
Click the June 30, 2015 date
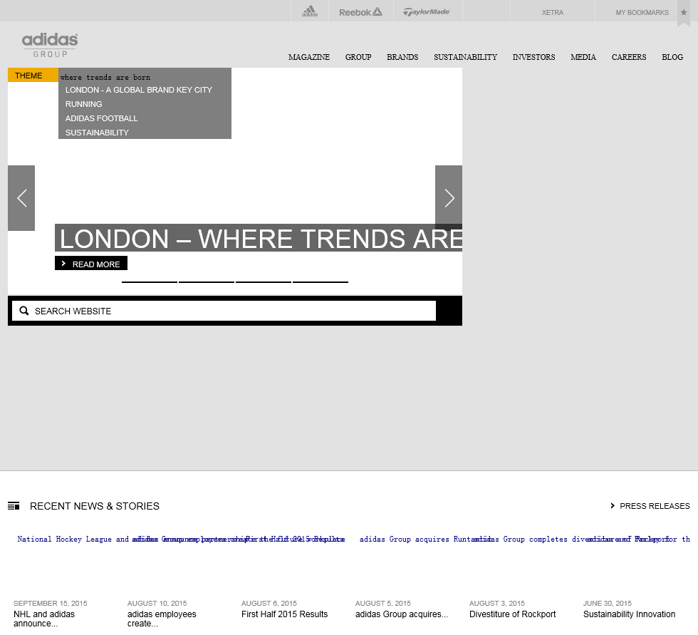tap(607, 604)
